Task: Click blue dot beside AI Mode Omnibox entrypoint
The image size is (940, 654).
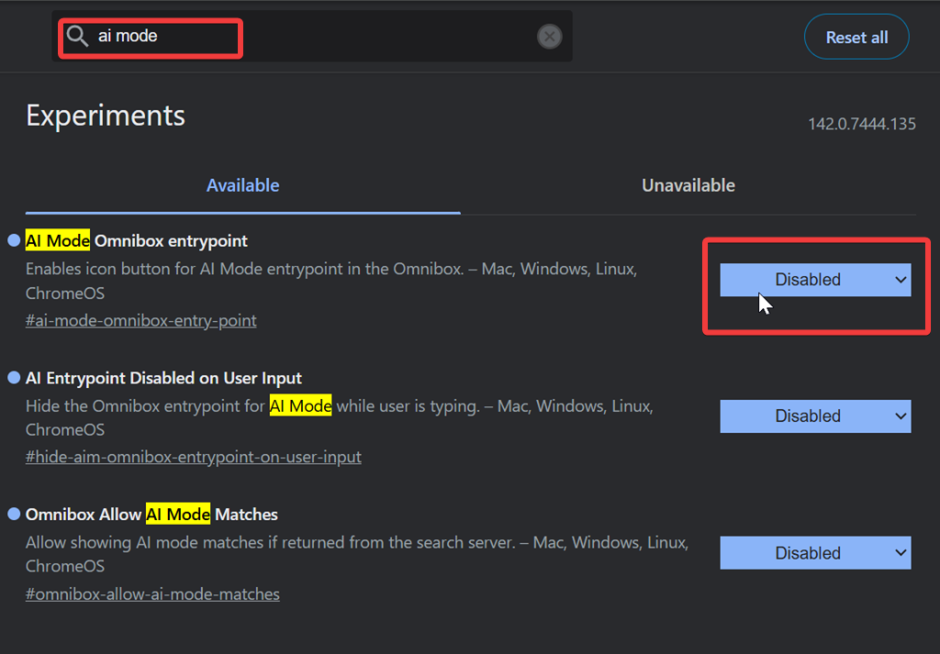Action: click(14, 240)
